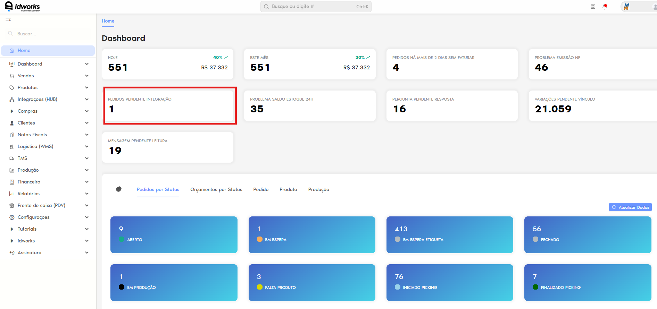Click the Atualizar Dados button
Image resolution: width=657 pixels, height=309 pixels.
coord(630,207)
